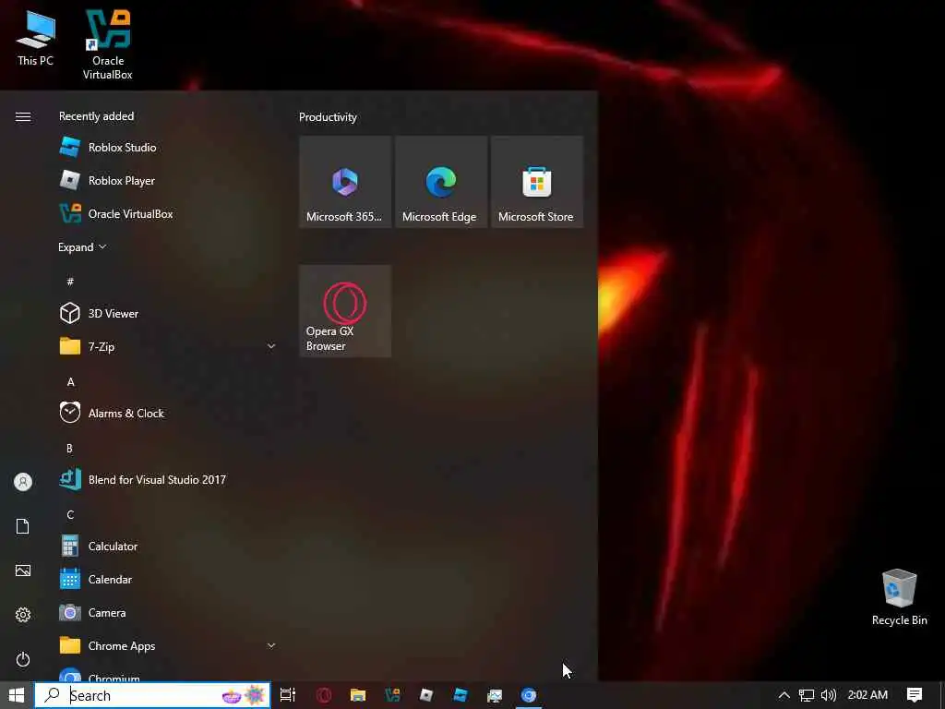Click the hamburger menu in Start

[23, 116]
